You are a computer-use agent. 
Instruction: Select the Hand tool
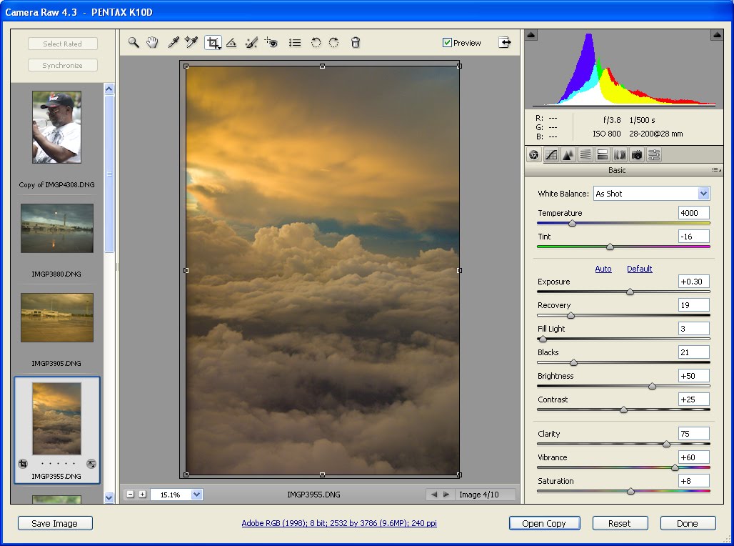coord(152,43)
